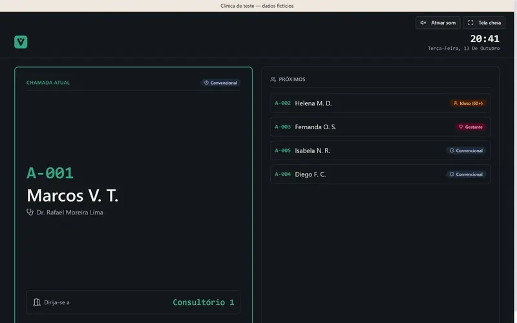The width and height of the screenshot is (517, 323).
Task: Click the door icon next to Dirija-se a
Action: (37, 302)
